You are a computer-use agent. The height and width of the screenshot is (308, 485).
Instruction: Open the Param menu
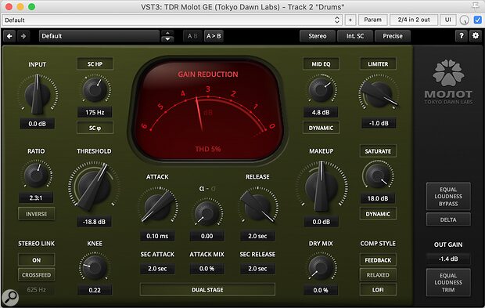point(372,20)
